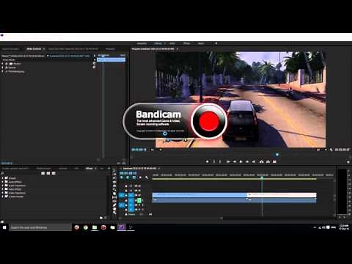Expand the Audio Transitions folder
352x264 pixels.
coord(3,186)
